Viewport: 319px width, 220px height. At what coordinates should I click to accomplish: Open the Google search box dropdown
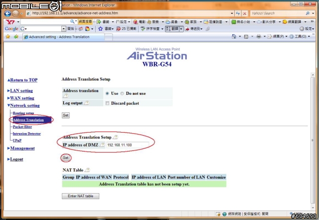pos(64,29)
